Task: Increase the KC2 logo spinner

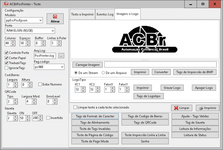Action: (98, 88)
